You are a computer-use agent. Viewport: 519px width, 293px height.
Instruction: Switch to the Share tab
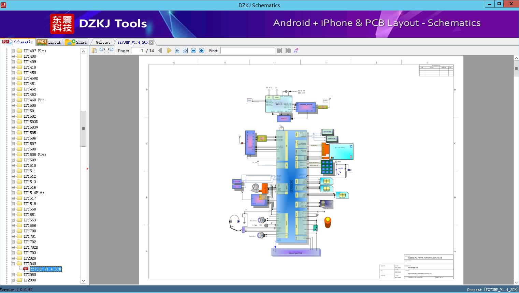pyautogui.click(x=76, y=42)
